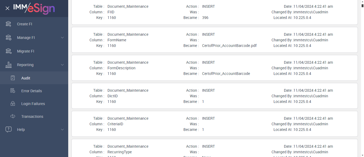Expand the Manage FI submenu chevron
Image resolution: width=364 pixels, height=157 pixels.
[62, 38]
